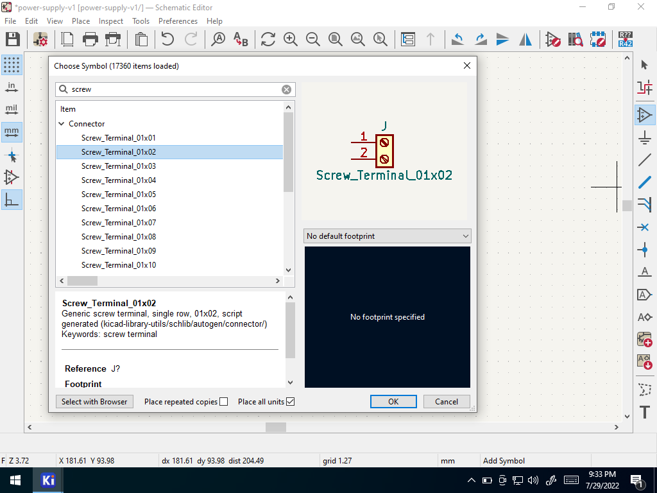Image resolution: width=657 pixels, height=493 pixels.
Task: Uncheck Place all units checkbox
Action: coord(291,402)
